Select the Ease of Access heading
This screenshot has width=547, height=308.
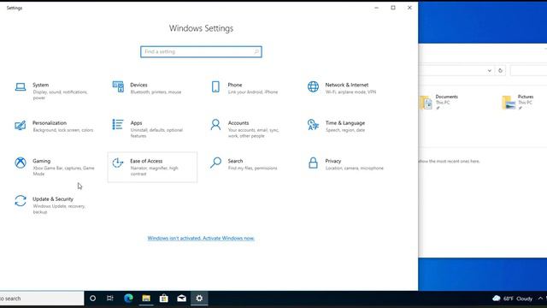tap(146, 161)
